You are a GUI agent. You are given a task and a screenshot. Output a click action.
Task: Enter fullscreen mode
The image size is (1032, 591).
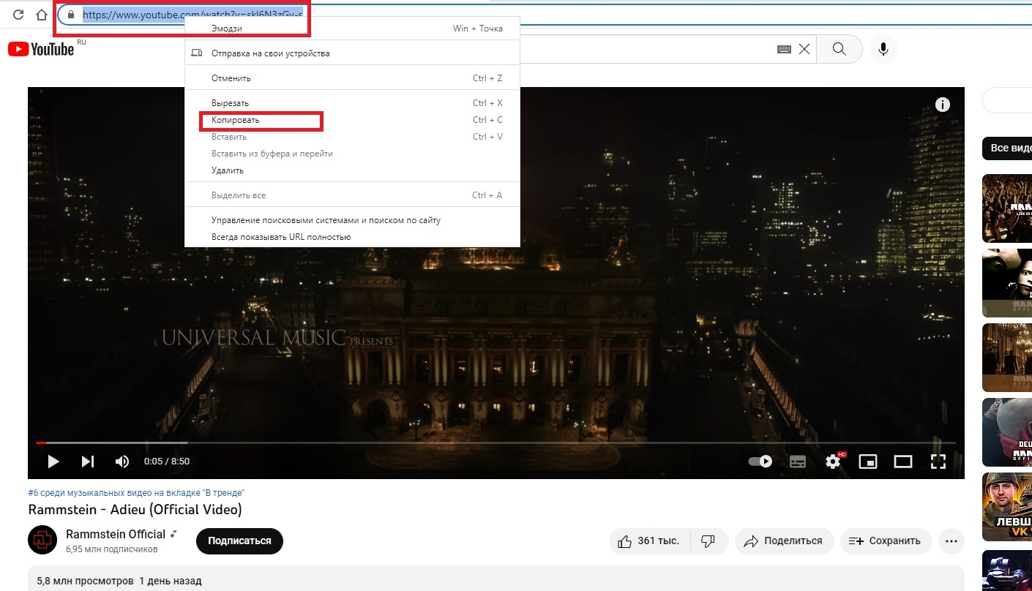(938, 462)
